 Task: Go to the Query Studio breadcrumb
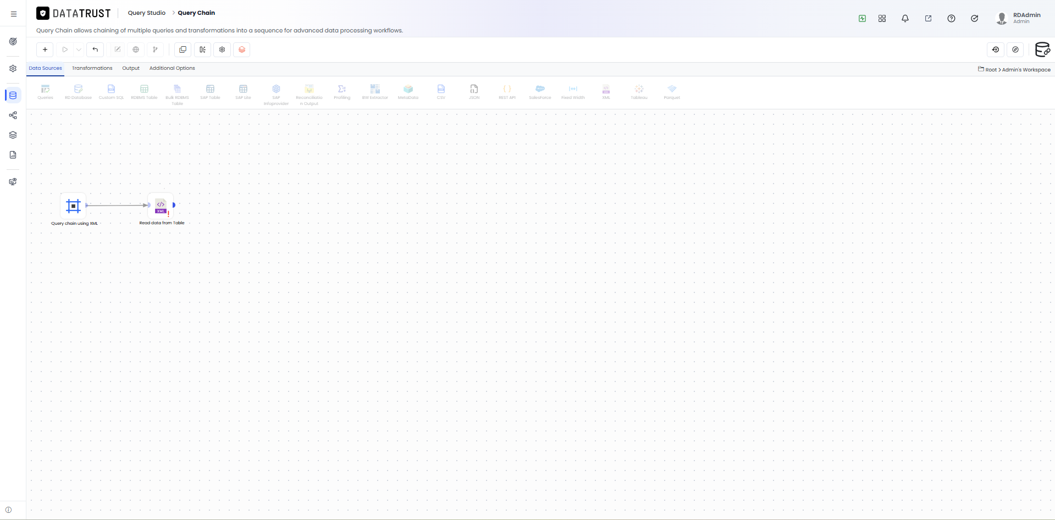147,13
